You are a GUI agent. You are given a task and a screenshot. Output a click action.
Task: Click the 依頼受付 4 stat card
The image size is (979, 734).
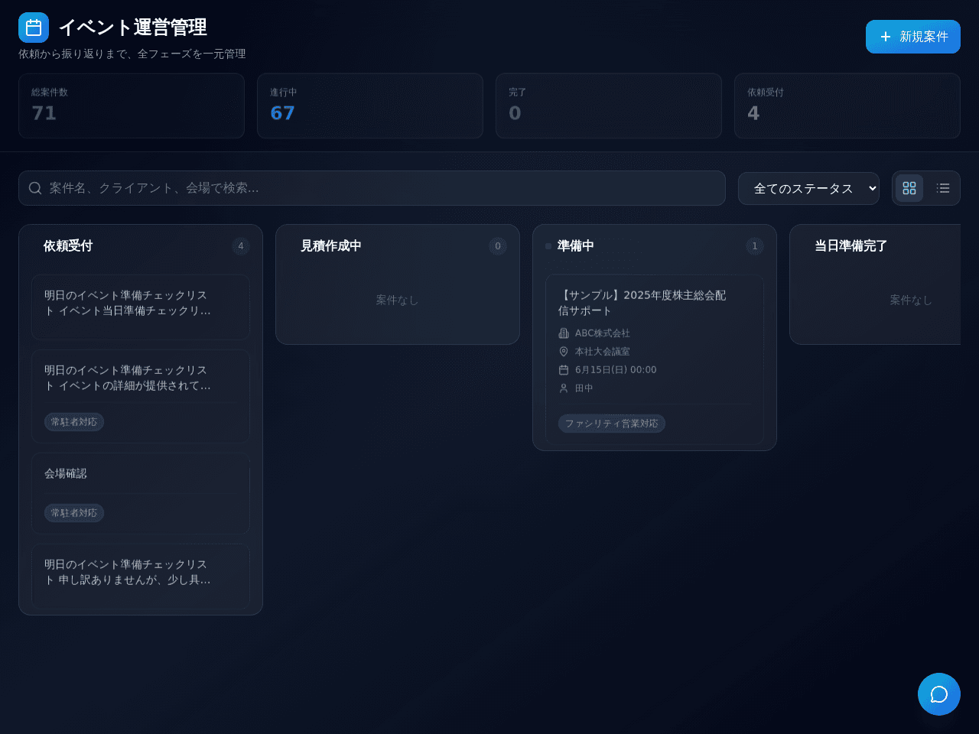point(847,106)
